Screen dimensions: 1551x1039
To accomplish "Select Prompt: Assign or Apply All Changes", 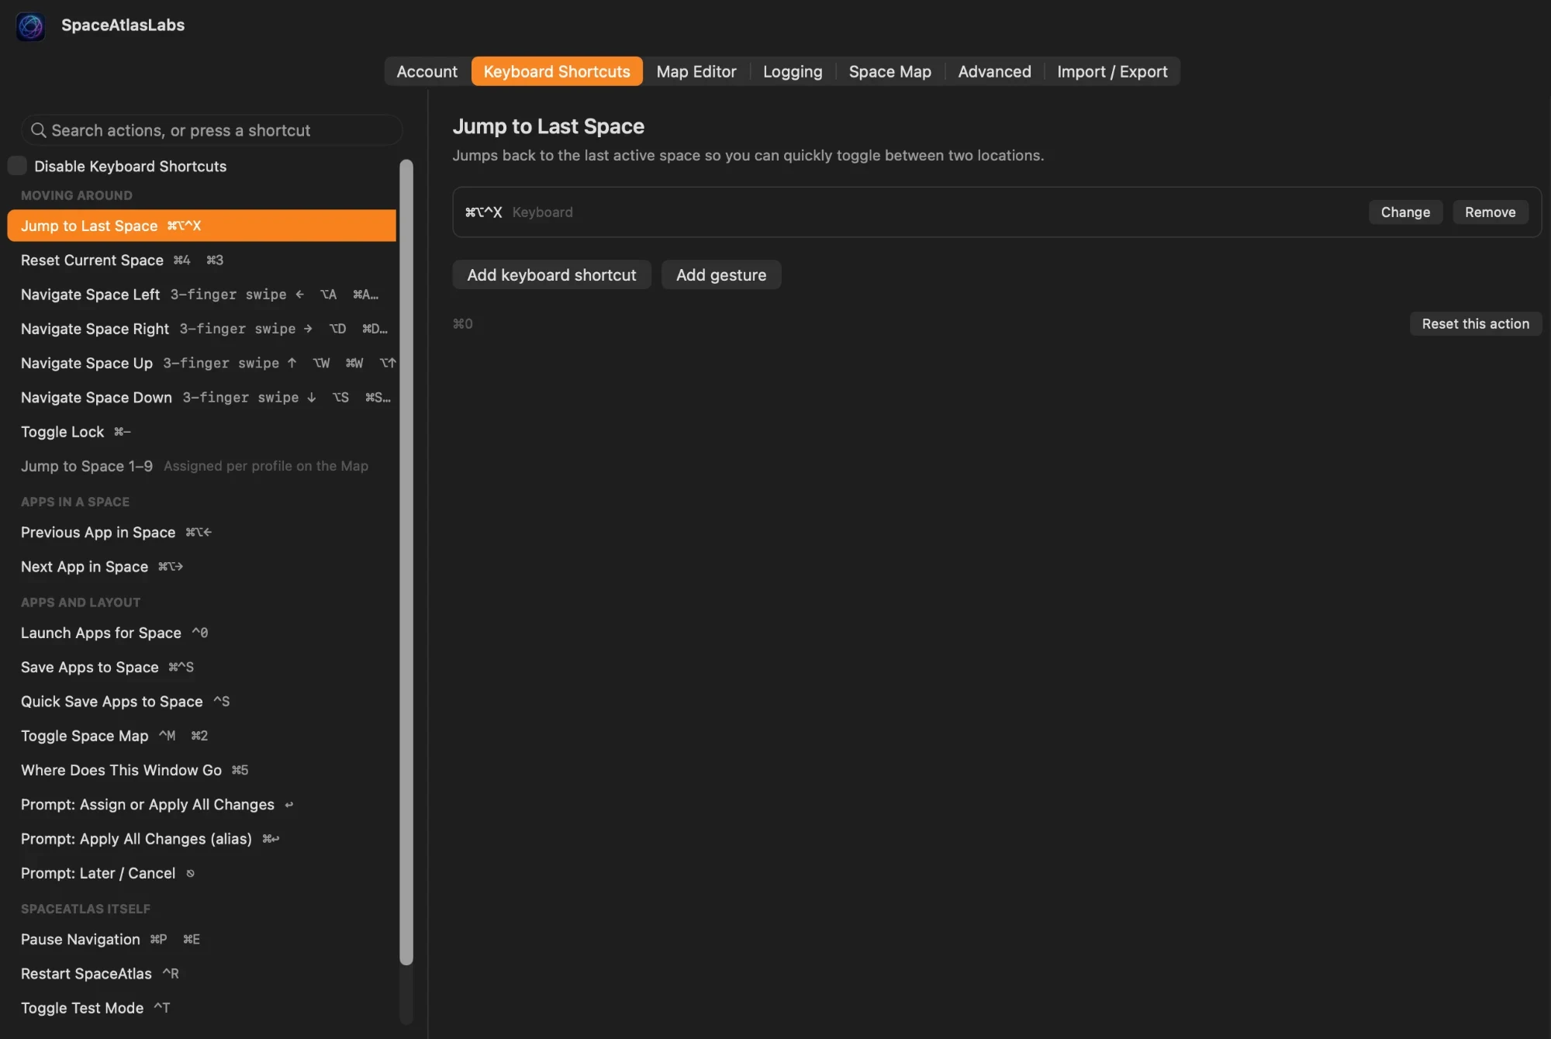I will tap(202, 804).
